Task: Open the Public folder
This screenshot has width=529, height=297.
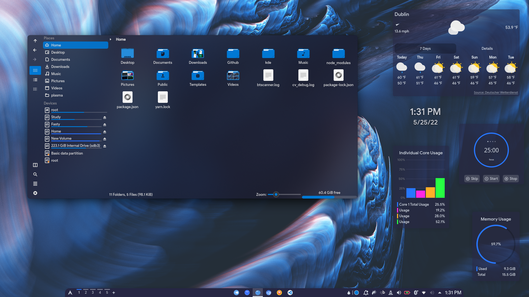Action: [x=163, y=78]
